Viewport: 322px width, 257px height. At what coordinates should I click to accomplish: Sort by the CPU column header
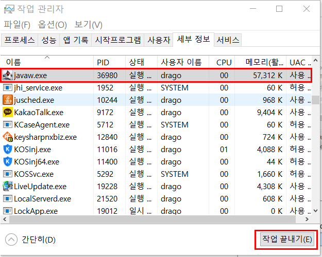click(222, 62)
